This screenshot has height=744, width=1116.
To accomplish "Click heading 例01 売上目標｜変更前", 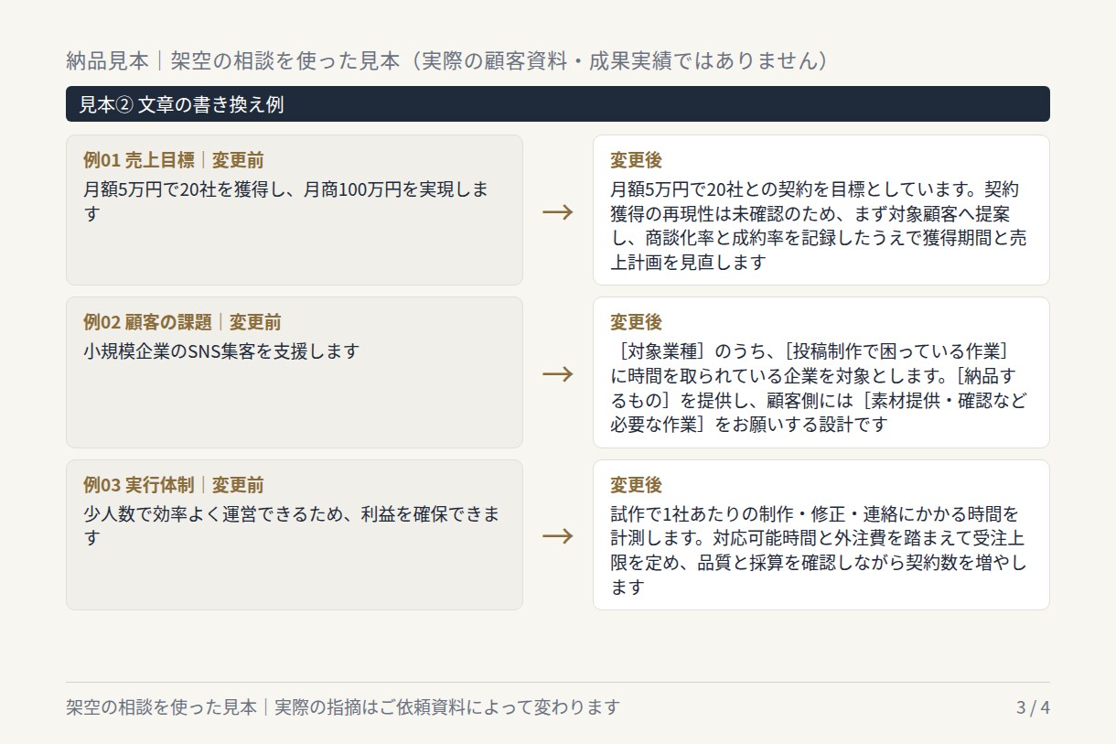I will [x=174, y=161].
